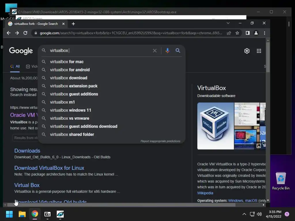Clear the search box text

click(155, 51)
